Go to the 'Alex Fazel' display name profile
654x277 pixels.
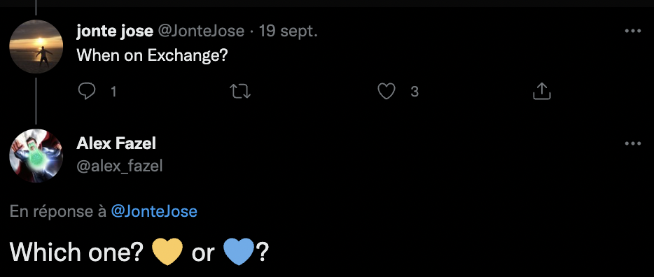click(116, 143)
